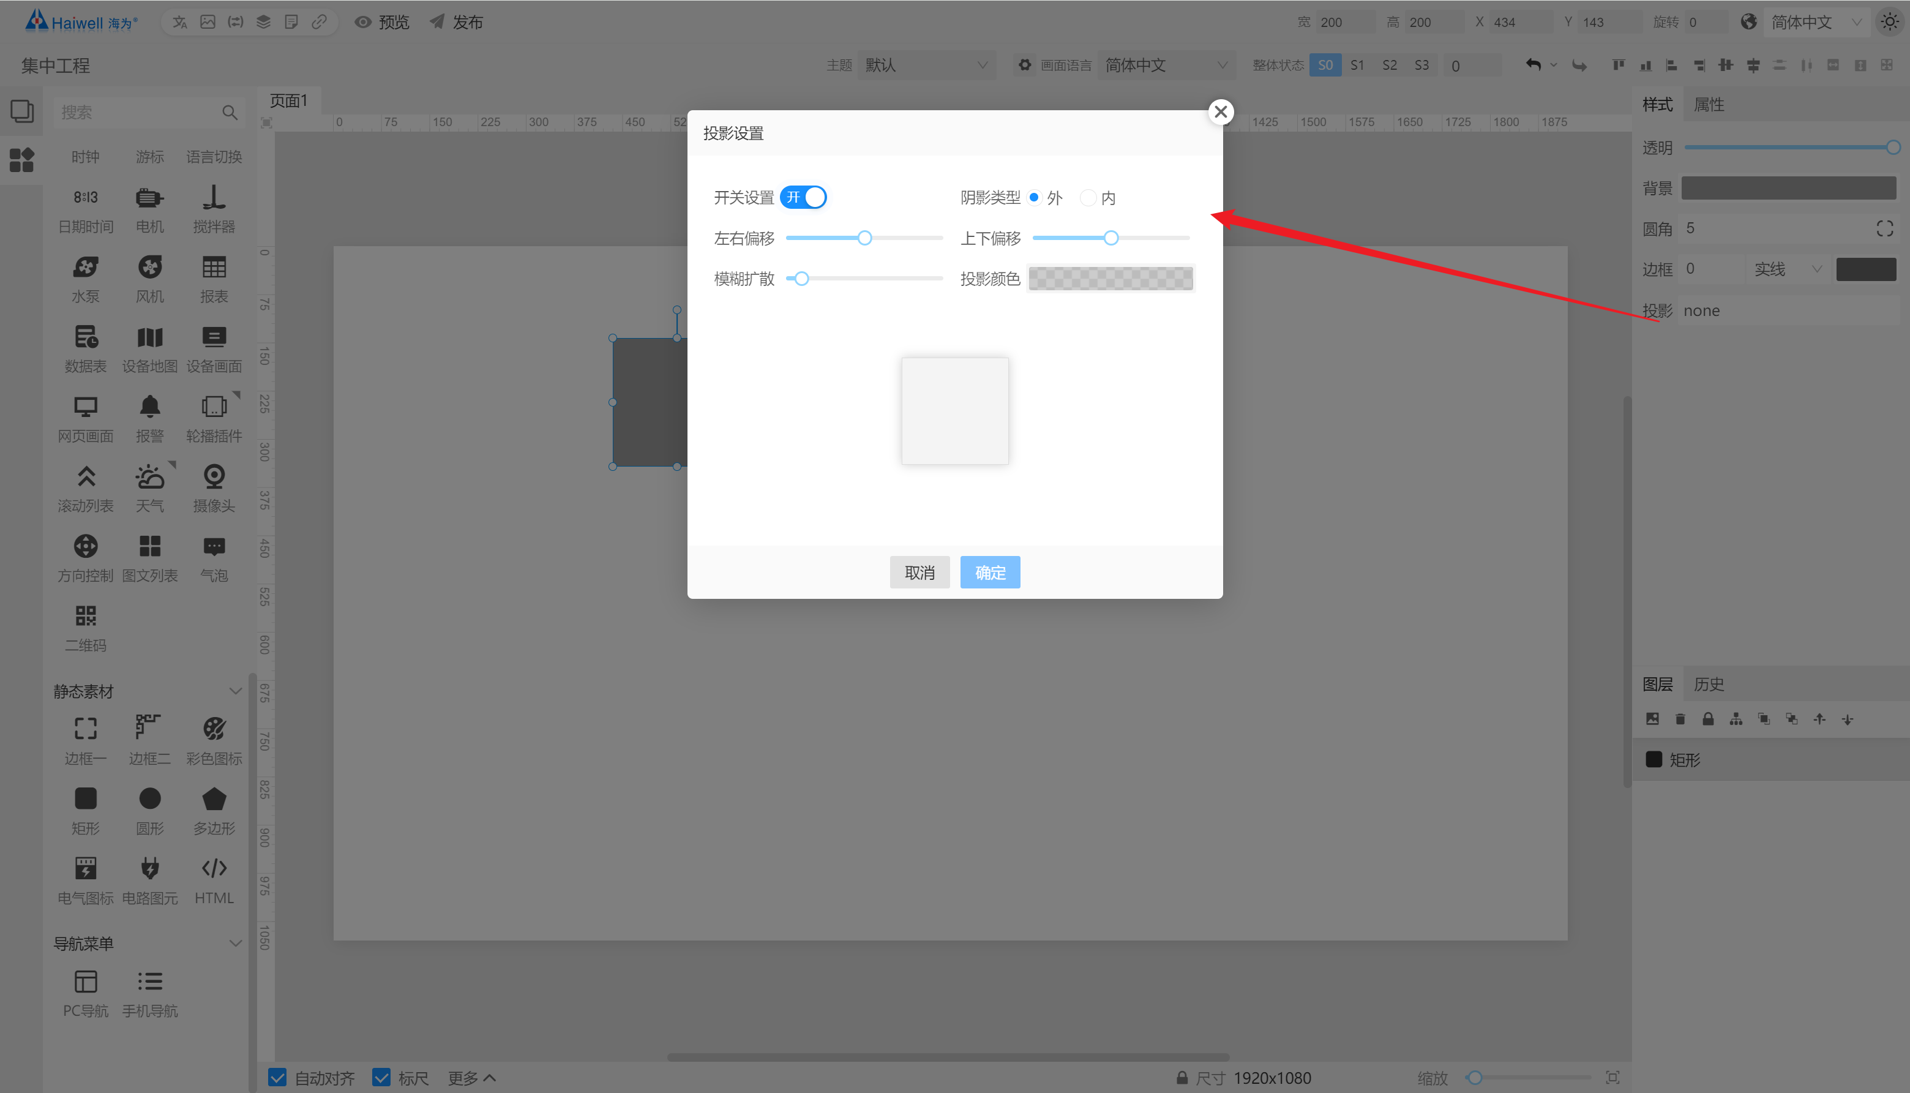Switch overall state to S1

pos(1357,66)
